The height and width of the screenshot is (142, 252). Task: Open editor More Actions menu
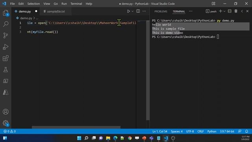(144, 11)
